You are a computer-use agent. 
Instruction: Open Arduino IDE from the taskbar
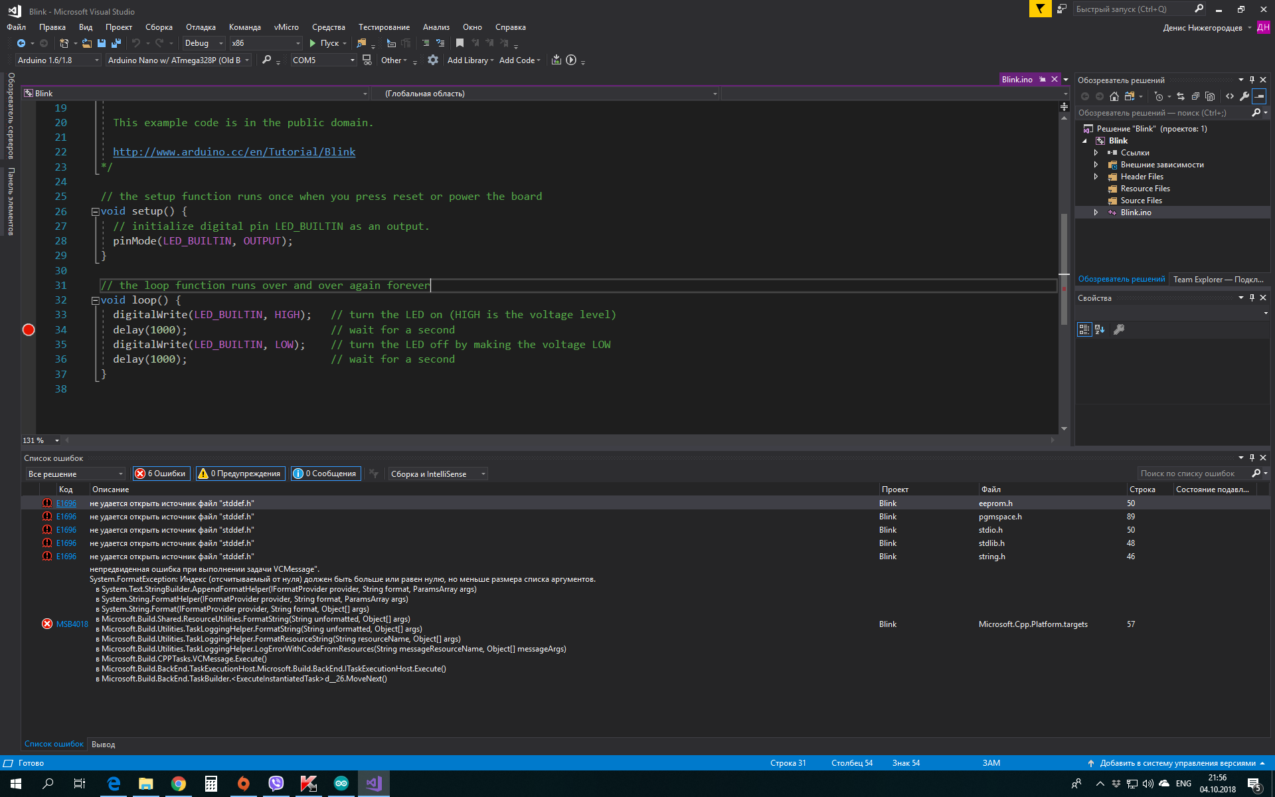click(x=341, y=784)
